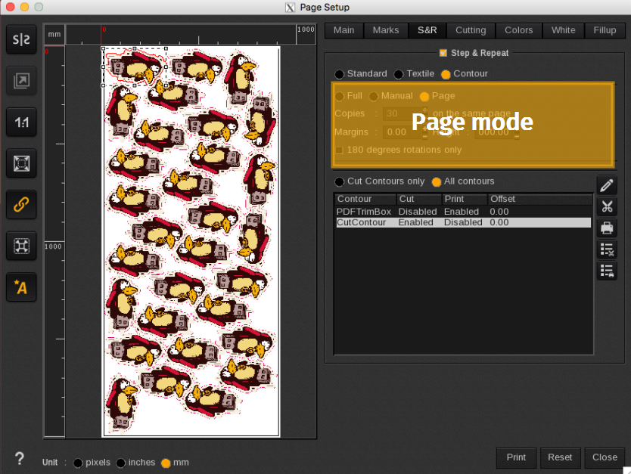Image resolution: width=631 pixels, height=474 pixels.
Task: Set the unit to inches
Action: pyautogui.click(x=121, y=463)
